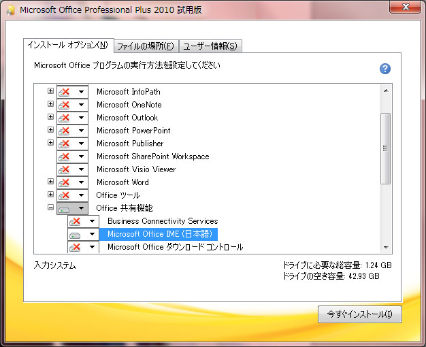
Task: Expand the Microsoft Outlook tree node
Action: click(x=50, y=116)
